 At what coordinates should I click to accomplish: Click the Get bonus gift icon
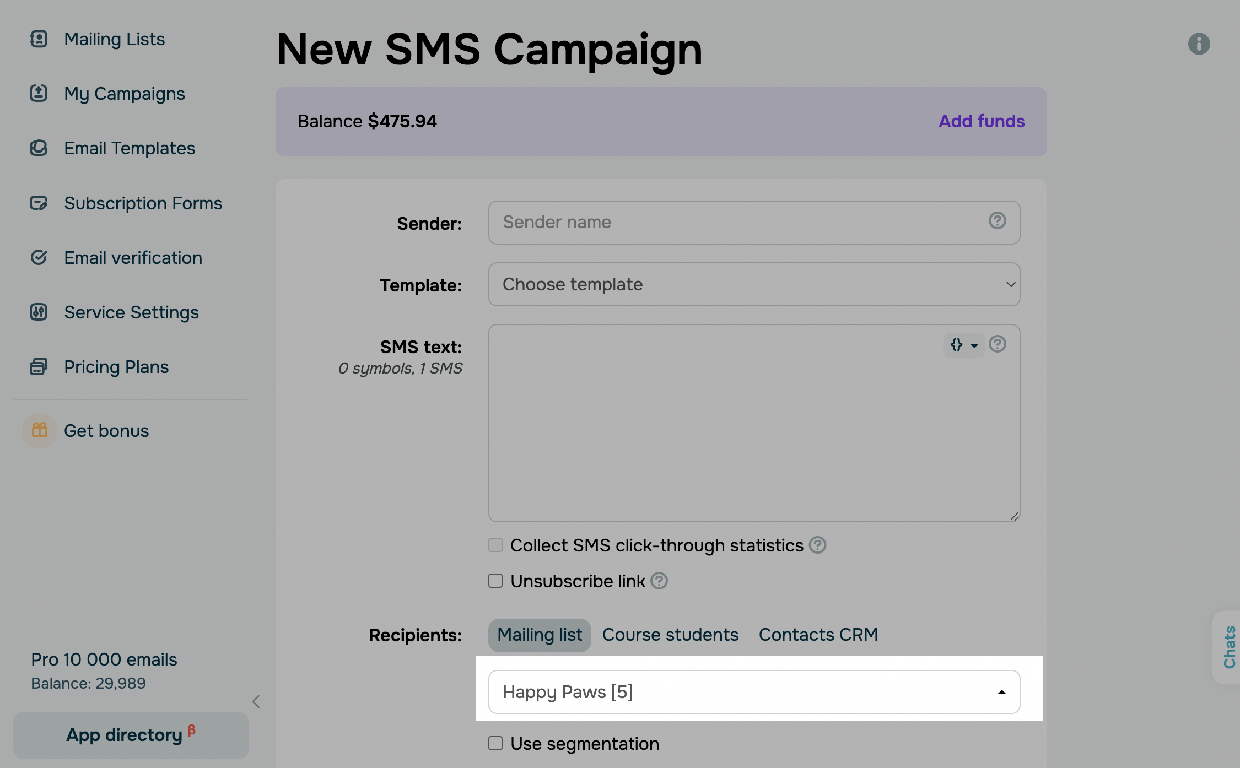(40, 430)
